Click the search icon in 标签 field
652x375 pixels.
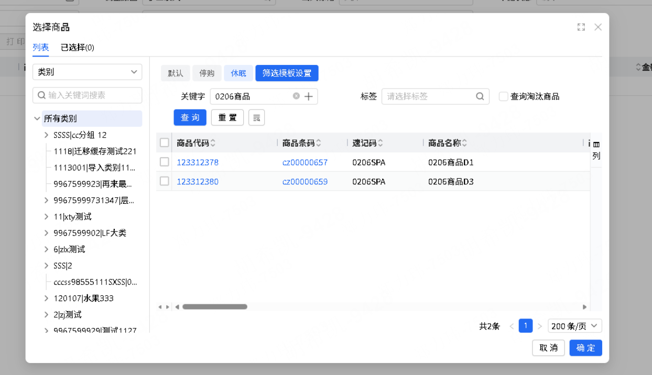(480, 96)
